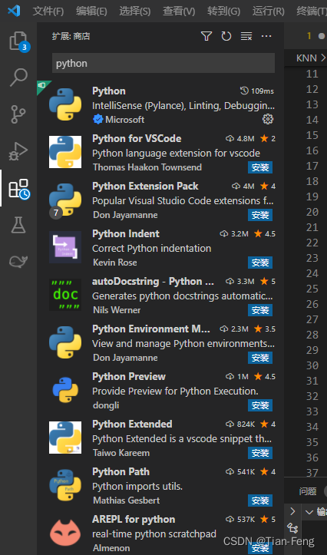Screen dimensions: 327x555
Task: Select the Extensions view icon
Action: point(18,188)
